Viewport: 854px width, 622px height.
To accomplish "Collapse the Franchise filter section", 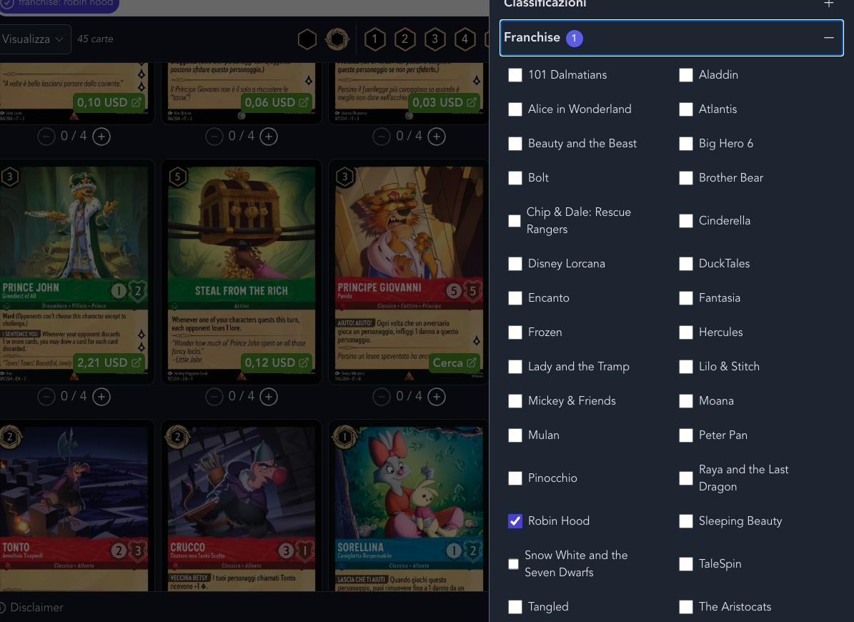I will [828, 38].
